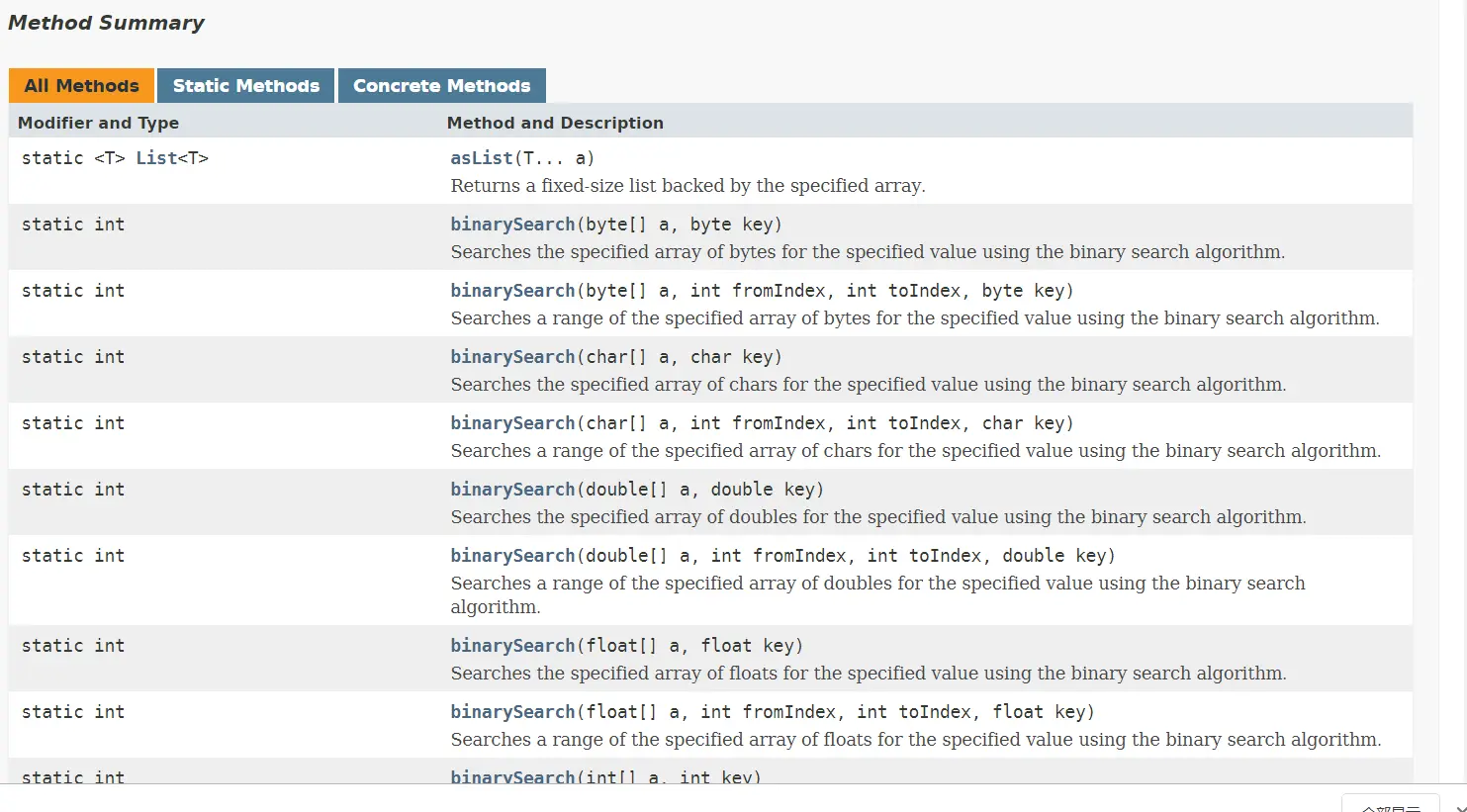Close the bottom downloads bar

[1460, 807]
